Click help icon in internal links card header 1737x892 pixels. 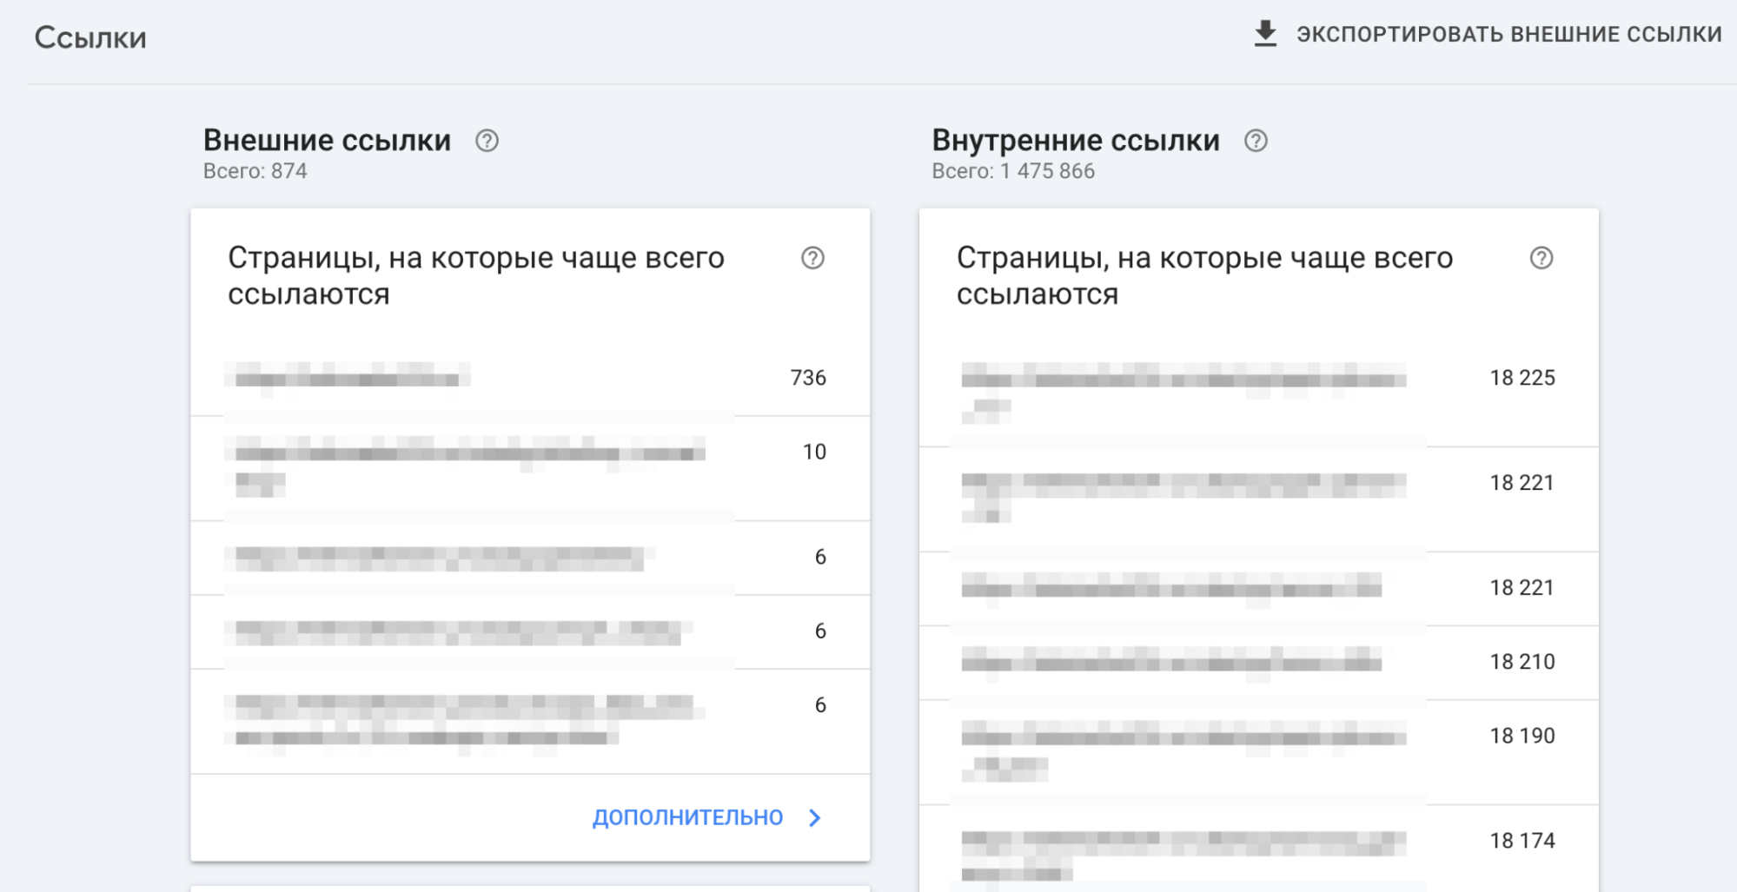(1541, 258)
